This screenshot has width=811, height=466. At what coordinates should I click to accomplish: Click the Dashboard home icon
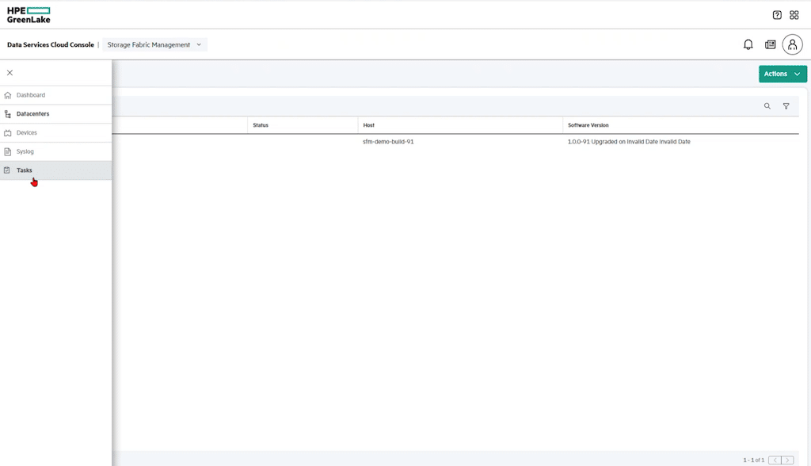click(x=7, y=95)
